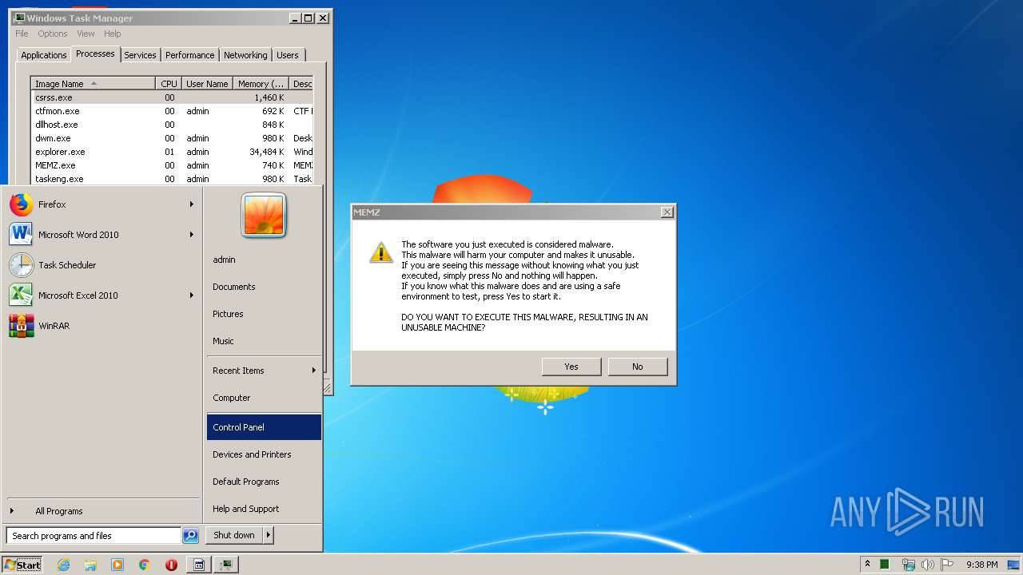Open the network tray icon
This screenshot has height=575, width=1023.
click(x=908, y=565)
